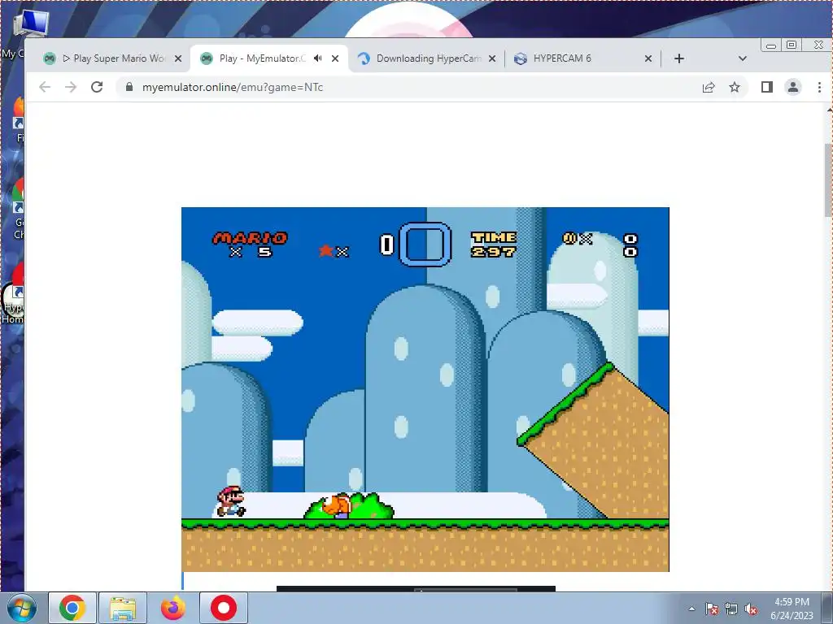
Task: Mute the MyEmulator tab audio icon
Action: click(x=318, y=58)
